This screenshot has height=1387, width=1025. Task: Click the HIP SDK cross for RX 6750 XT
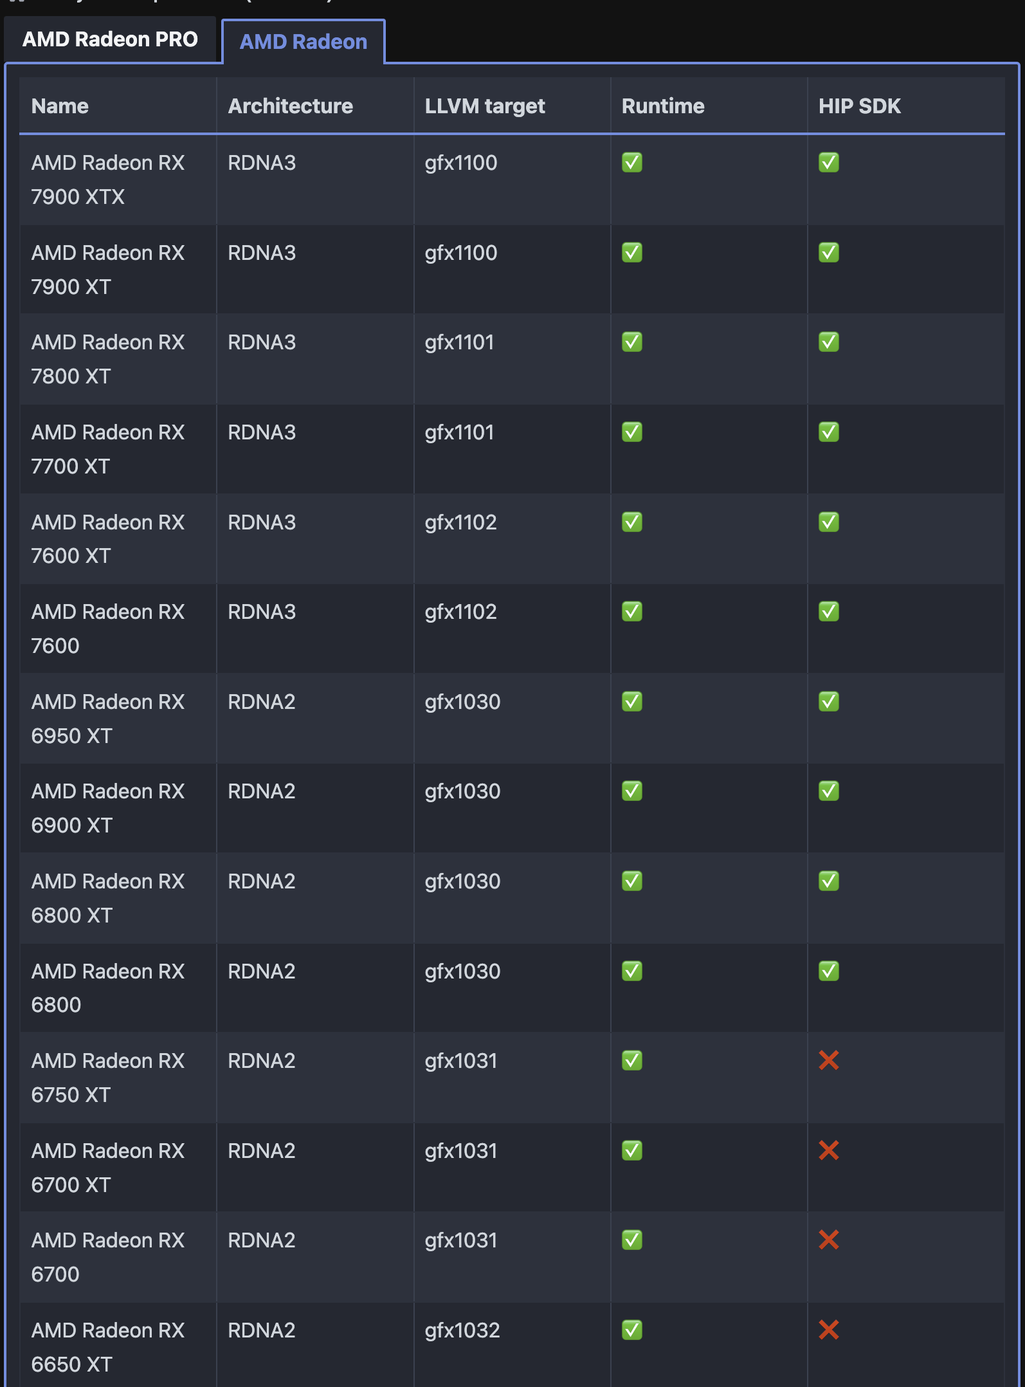click(828, 1060)
